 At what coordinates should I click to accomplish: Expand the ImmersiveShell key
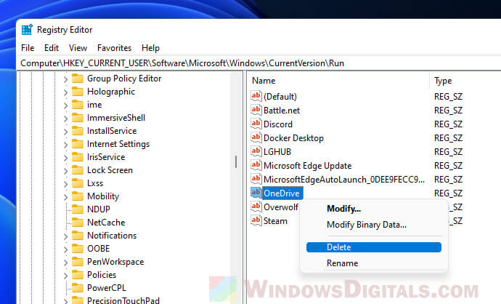pyautogui.click(x=65, y=119)
